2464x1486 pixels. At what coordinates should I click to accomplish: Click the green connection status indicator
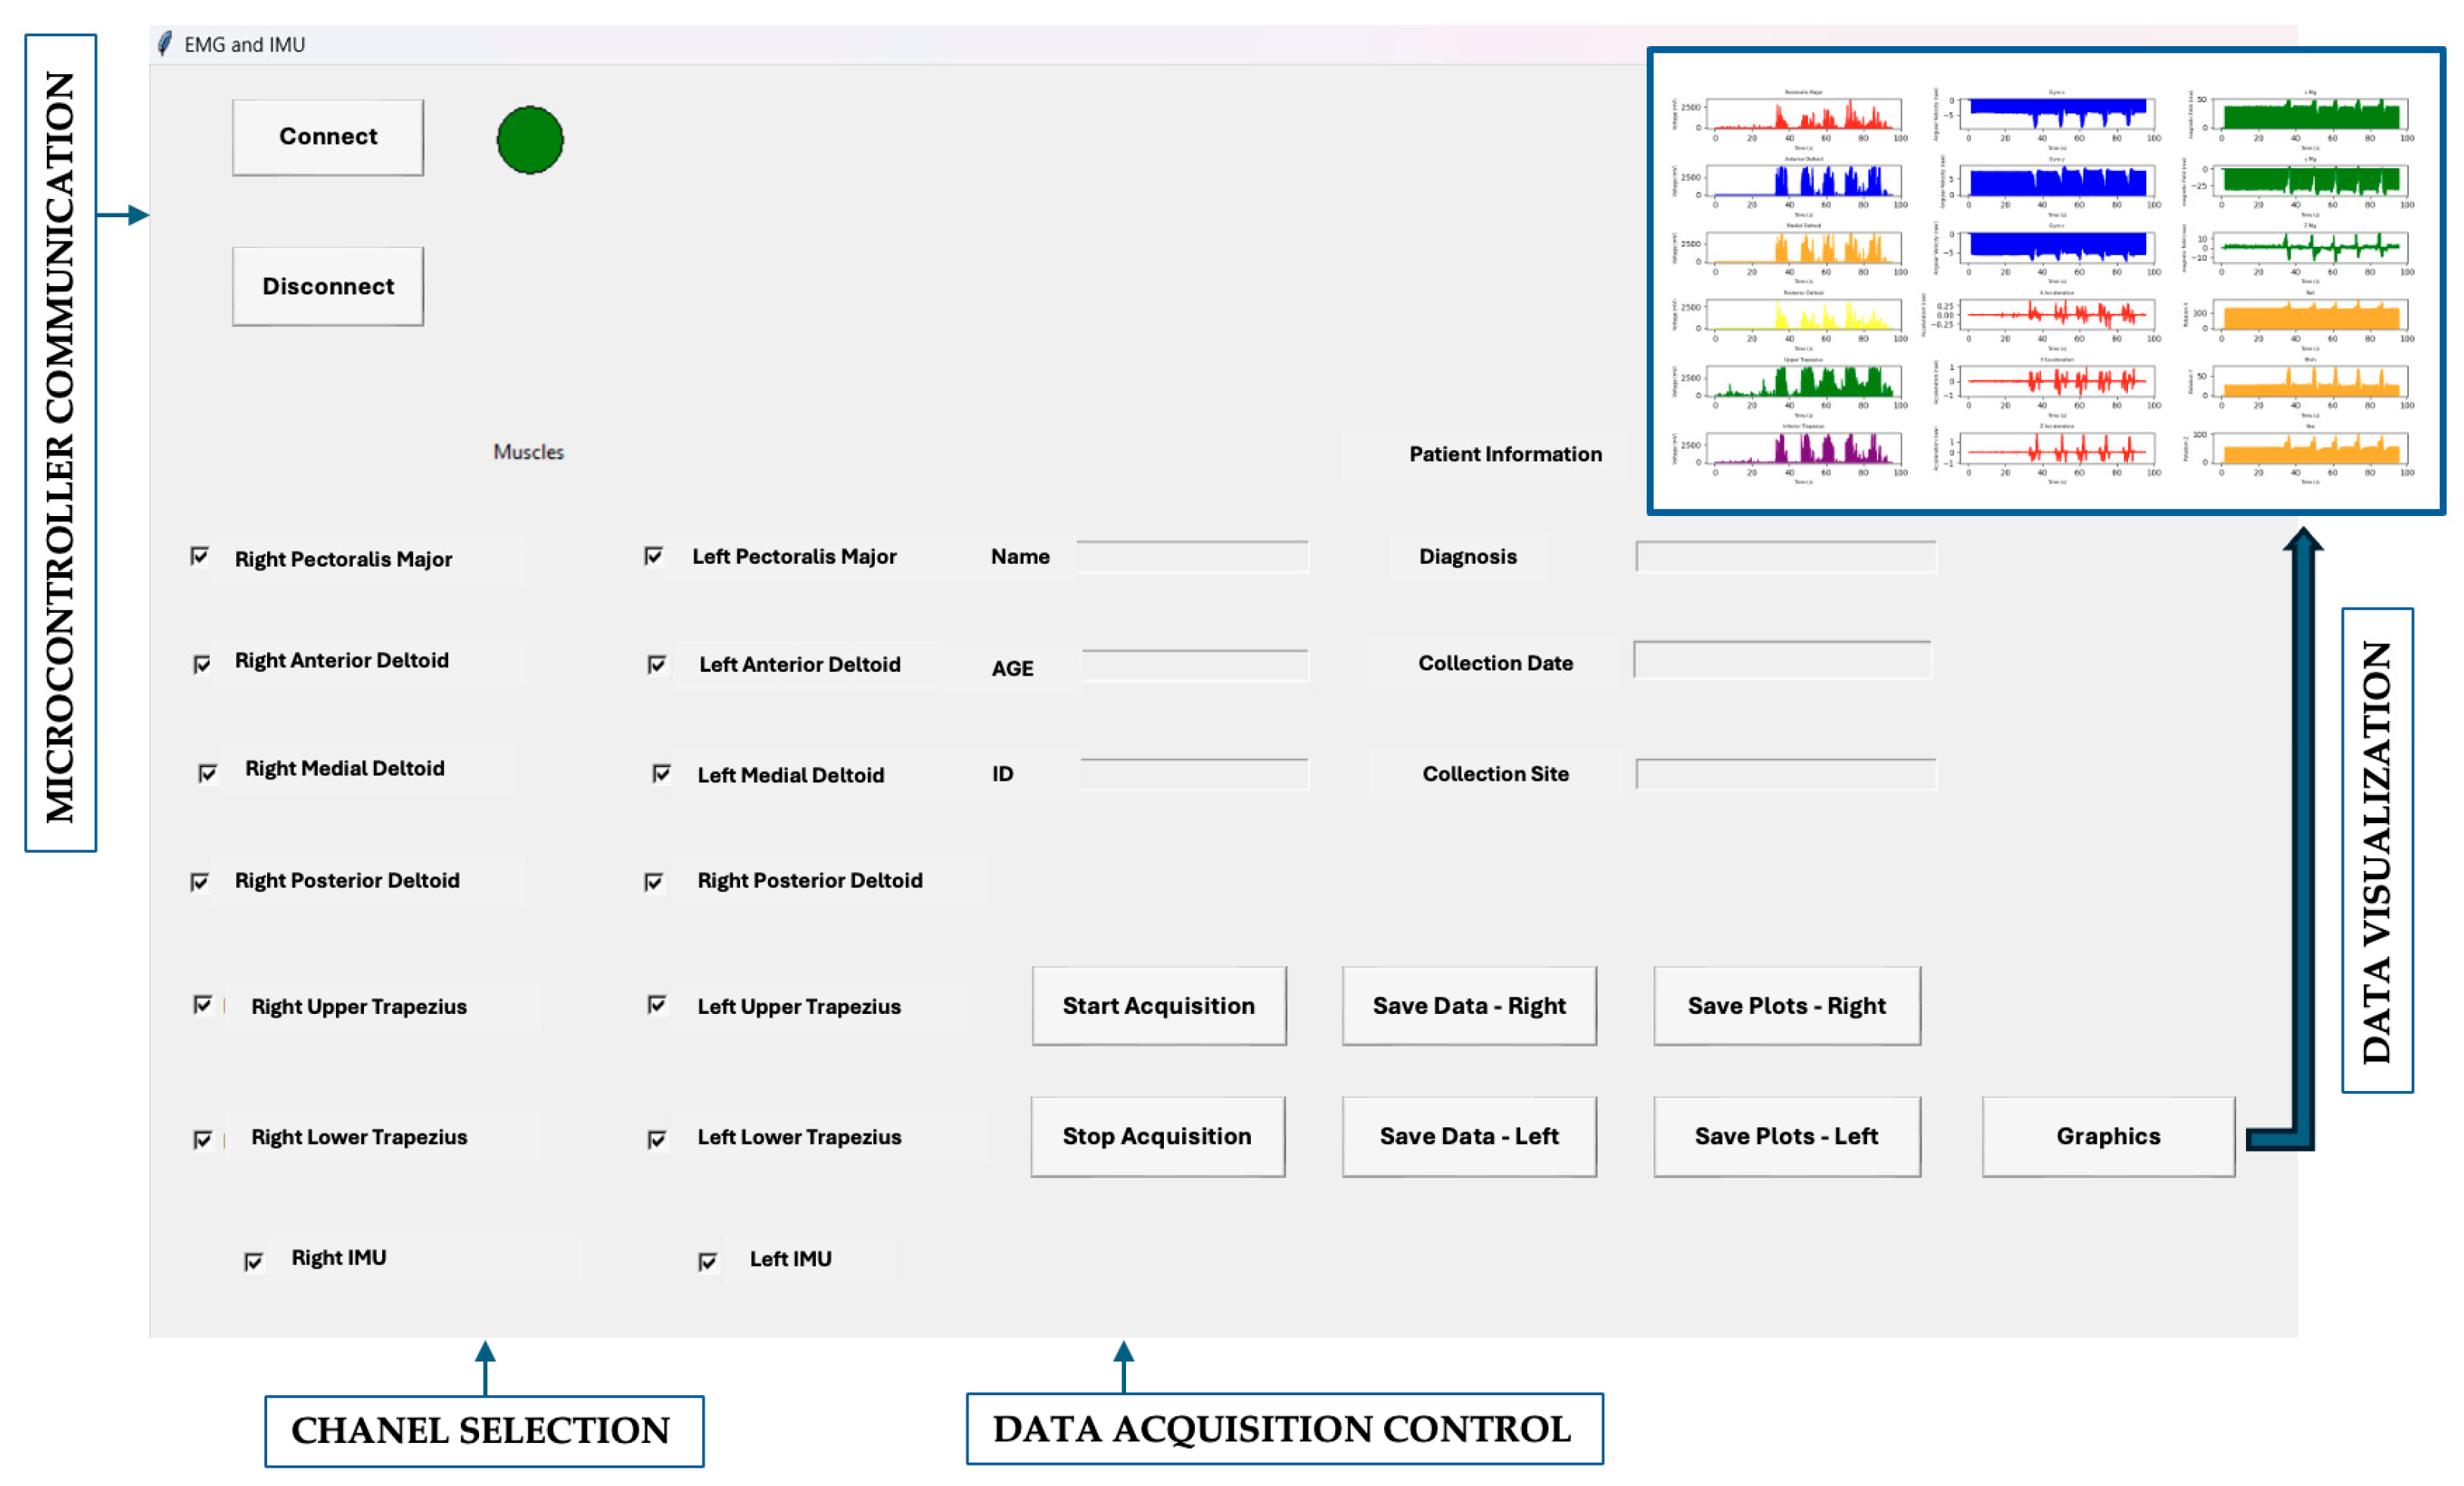click(x=530, y=140)
